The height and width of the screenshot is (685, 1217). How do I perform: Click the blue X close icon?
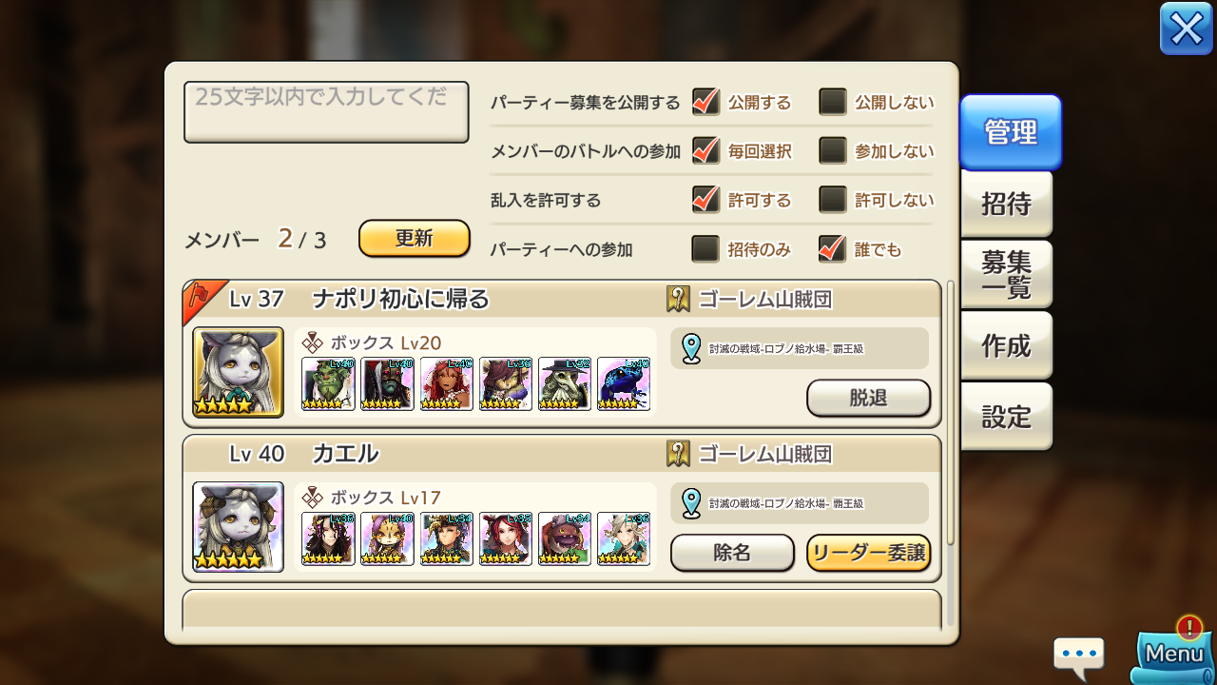pos(1187,29)
